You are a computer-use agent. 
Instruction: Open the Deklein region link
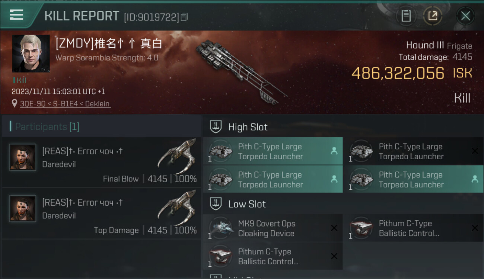pyautogui.click(x=98, y=104)
